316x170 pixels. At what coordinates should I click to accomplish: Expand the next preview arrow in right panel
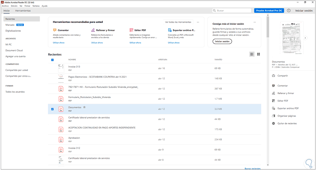[305, 38]
